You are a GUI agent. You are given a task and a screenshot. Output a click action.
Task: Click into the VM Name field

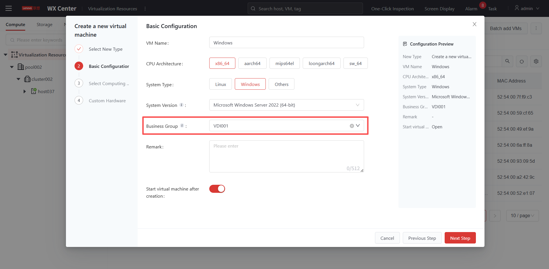pyautogui.click(x=286, y=43)
